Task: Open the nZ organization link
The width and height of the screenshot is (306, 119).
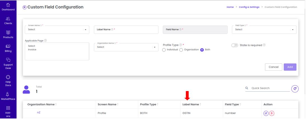Action: [39, 112]
